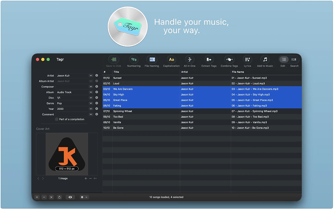Select the Vanilla song row
Image resolution: width=334 pixels, height=210 pixels.
coord(202,122)
